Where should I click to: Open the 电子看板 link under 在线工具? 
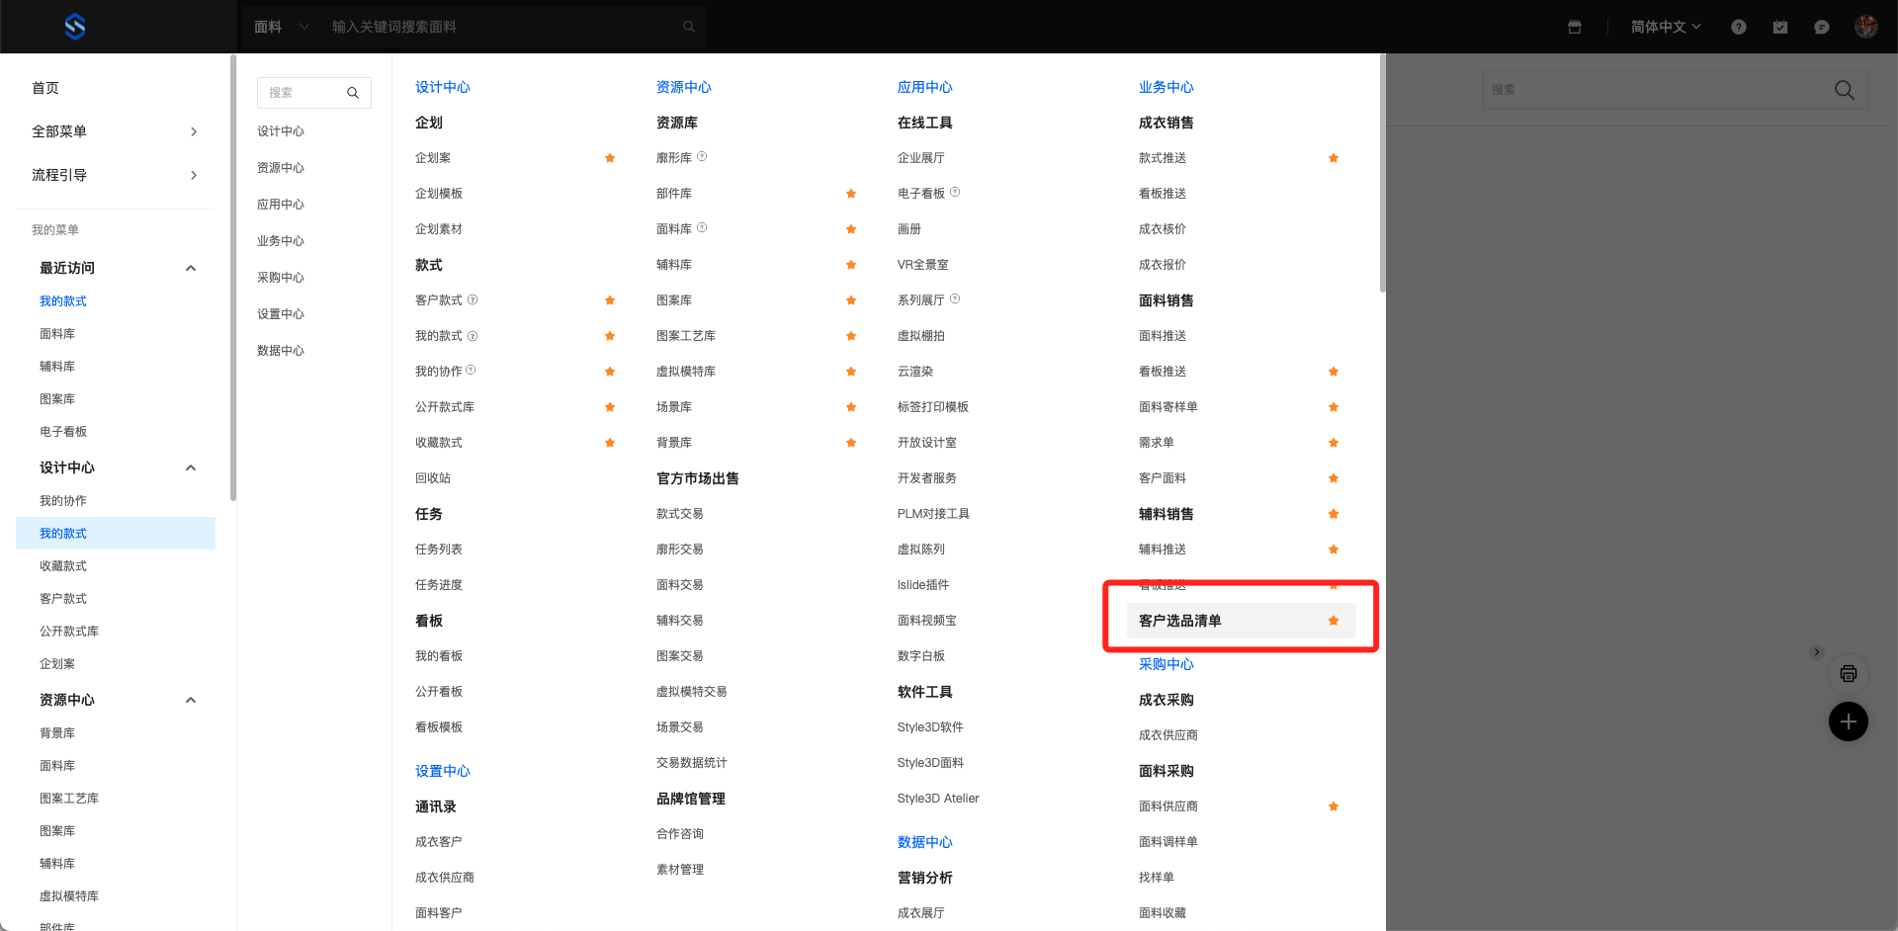920,194
